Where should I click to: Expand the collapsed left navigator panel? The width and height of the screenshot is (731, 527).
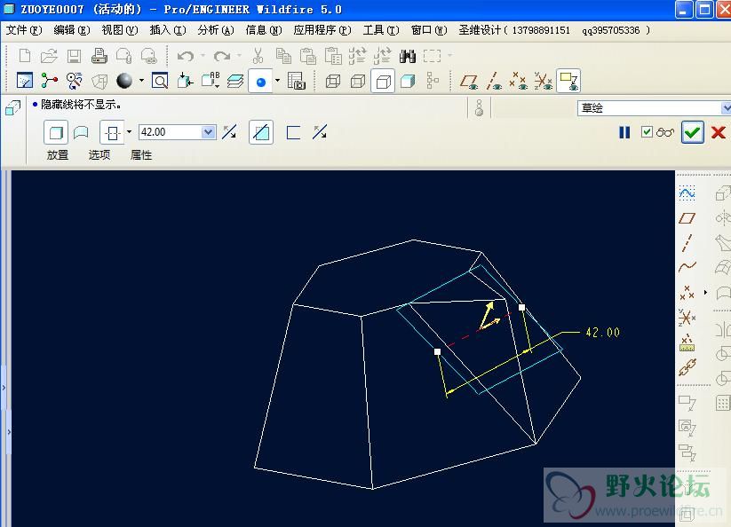pos(4,388)
